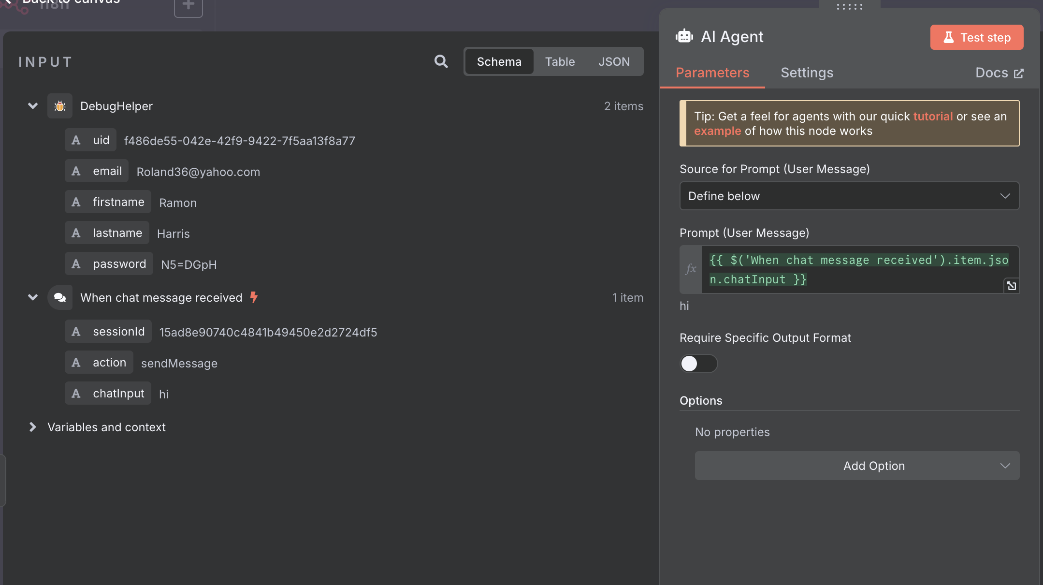Image resolution: width=1043 pixels, height=585 pixels.
Task: Click the 'No properties' text
Action: point(732,432)
